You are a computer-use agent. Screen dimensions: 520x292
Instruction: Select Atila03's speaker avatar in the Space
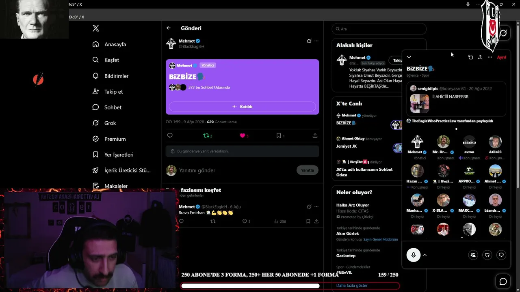(495, 142)
